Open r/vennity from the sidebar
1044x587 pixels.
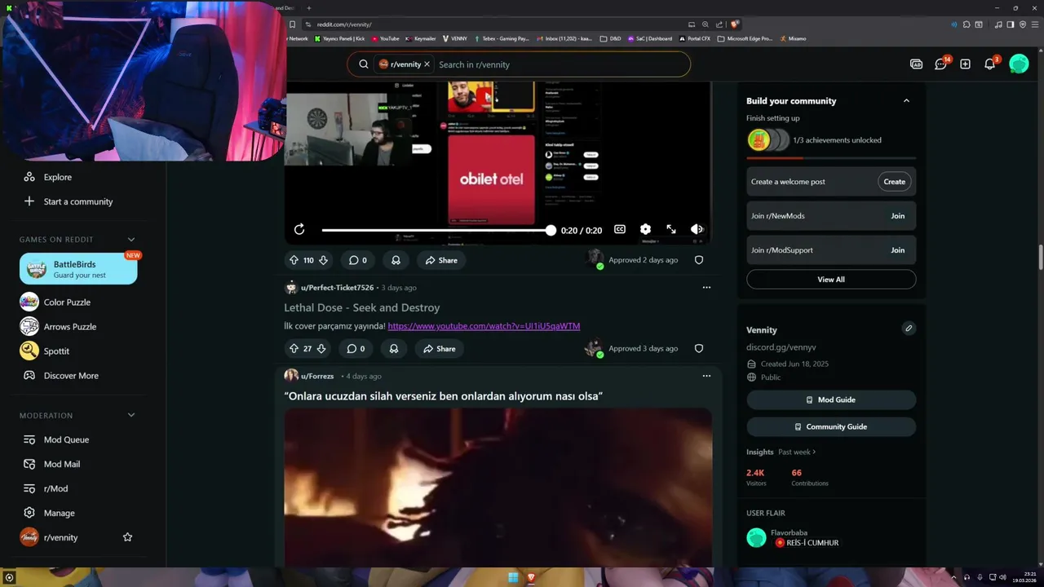[61, 537]
